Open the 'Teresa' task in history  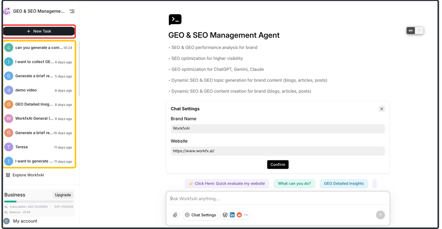[x=21, y=147]
